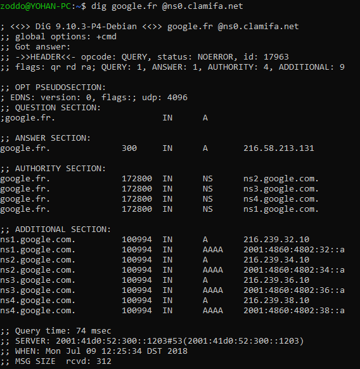Click the IPv4 address 216.239.32.10
This screenshot has width=360, height=369.
coord(276,240)
